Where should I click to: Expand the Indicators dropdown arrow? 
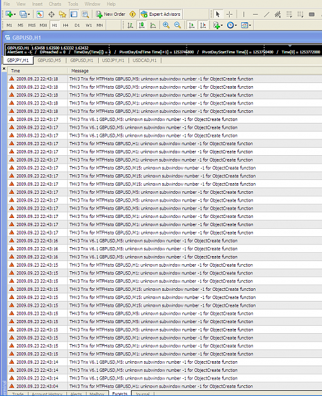point(221,25)
